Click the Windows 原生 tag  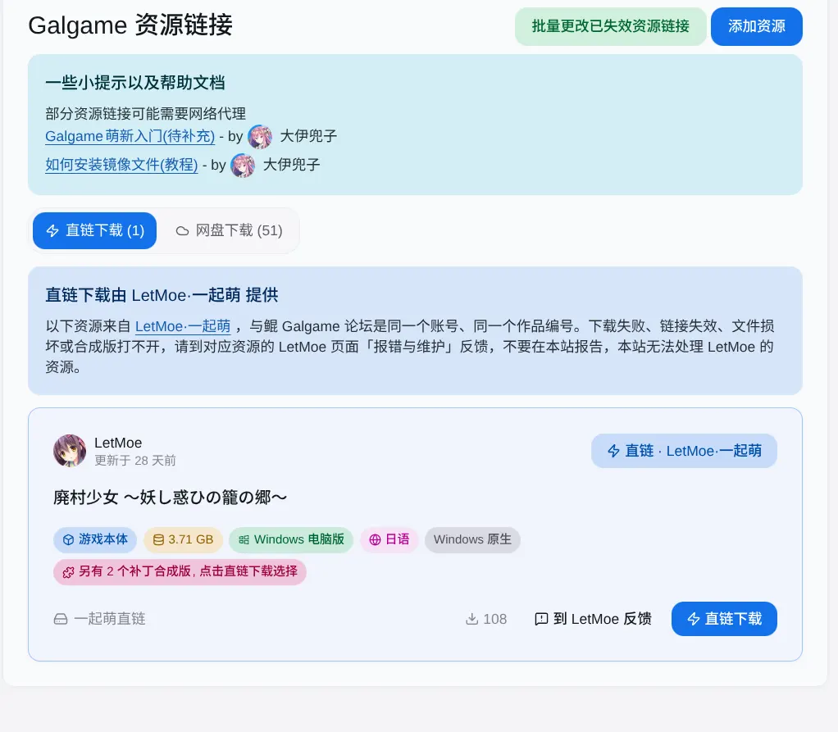point(472,539)
